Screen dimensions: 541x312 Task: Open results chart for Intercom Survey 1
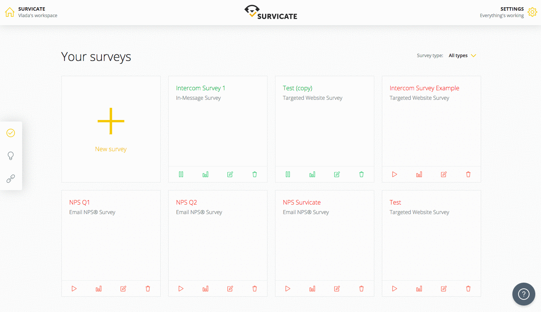pyautogui.click(x=206, y=174)
